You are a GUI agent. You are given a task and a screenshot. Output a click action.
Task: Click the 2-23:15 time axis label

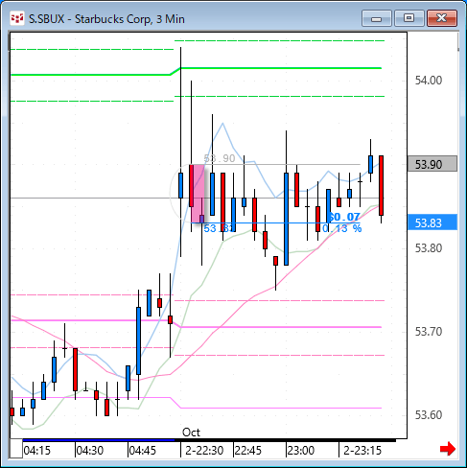pyautogui.click(x=362, y=451)
